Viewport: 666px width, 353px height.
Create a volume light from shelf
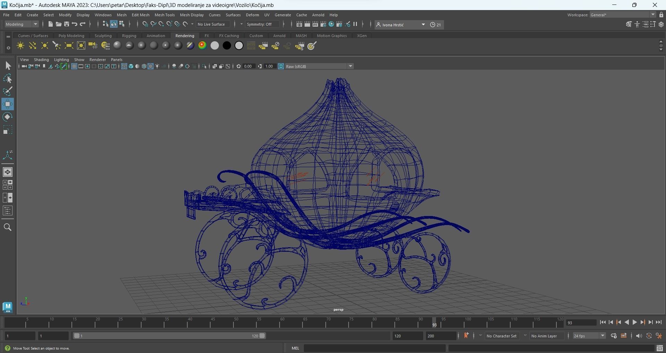(x=81, y=46)
